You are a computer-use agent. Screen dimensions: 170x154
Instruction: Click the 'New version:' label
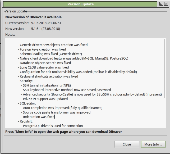[15, 29]
